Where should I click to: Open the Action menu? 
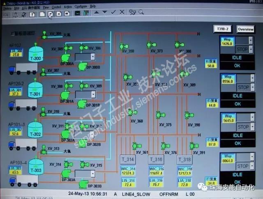pyautogui.click(x=68, y=7)
